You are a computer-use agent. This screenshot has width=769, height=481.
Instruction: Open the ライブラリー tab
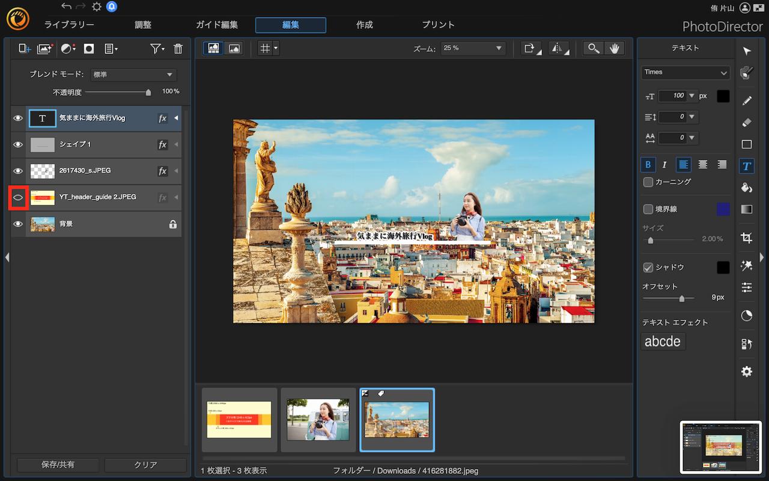69,25
